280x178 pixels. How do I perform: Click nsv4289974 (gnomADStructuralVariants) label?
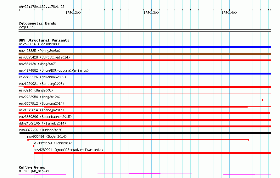point(68,150)
